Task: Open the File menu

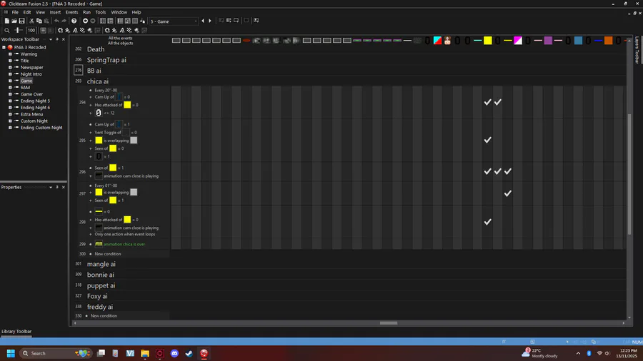Action: (15, 12)
